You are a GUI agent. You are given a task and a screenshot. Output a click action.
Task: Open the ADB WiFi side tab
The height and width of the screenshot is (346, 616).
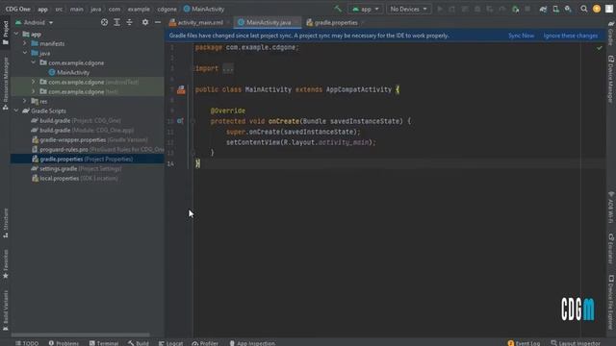pos(611,208)
